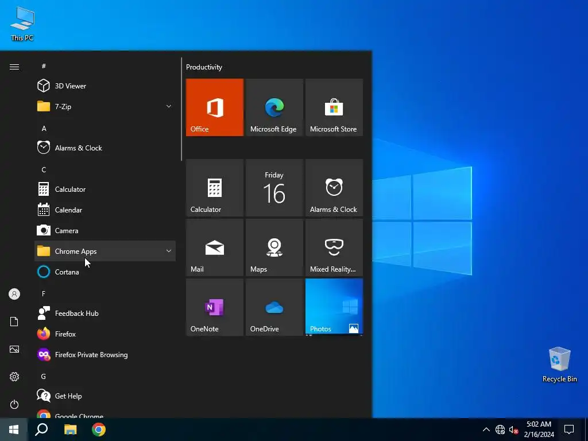Image resolution: width=588 pixels, height=441 pixels.
Task: Open Alarms & Clock in the app list
Action: 105,148
